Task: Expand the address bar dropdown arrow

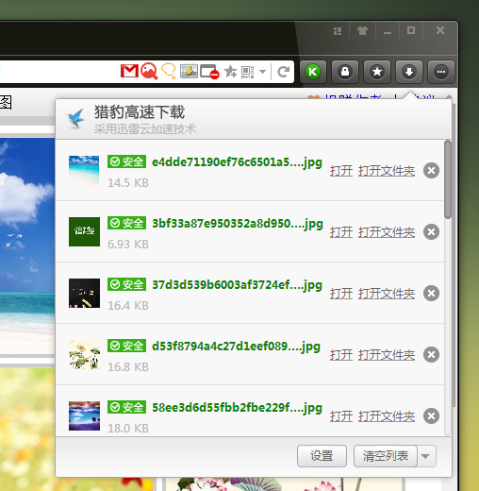Action: pyautogui.click(x=262, y=72)
